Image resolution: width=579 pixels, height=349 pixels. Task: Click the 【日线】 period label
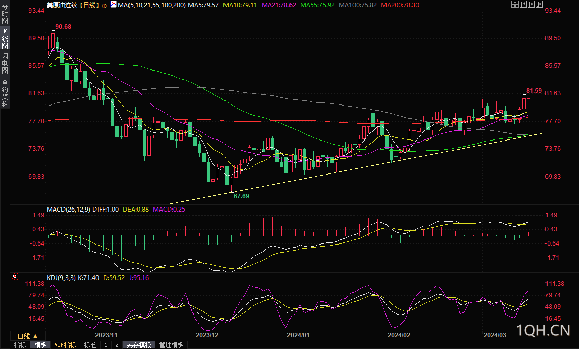(89, 5)
